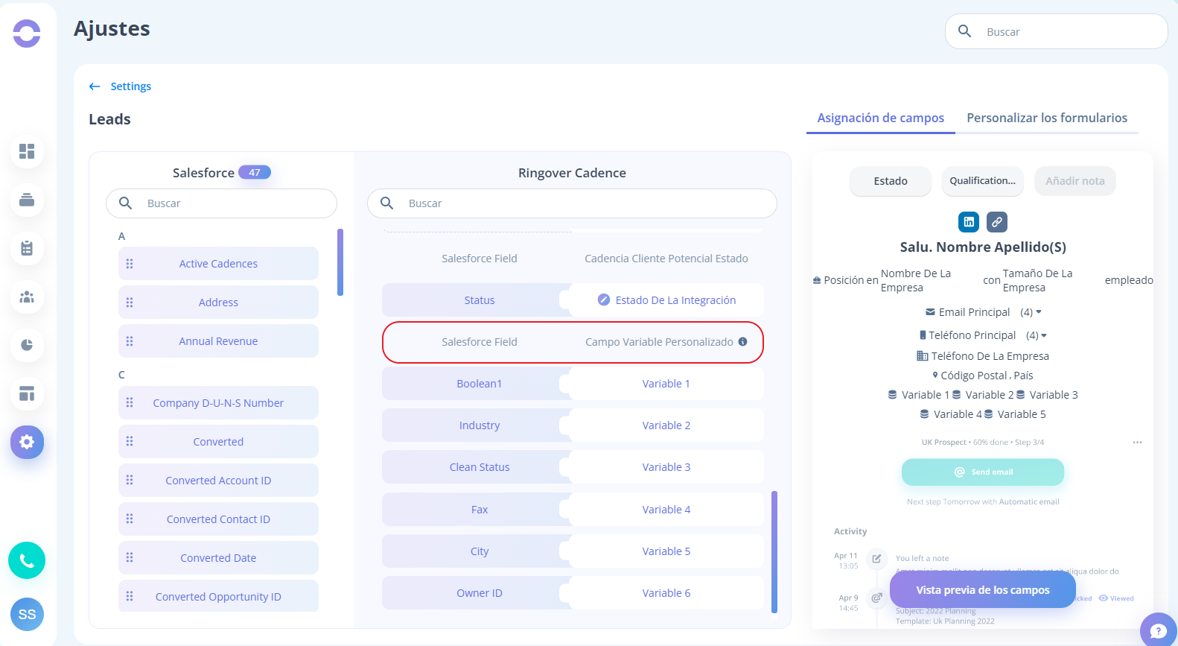The width and height of the screenshot is (1178, 646).
Task: Click the drag handle on Address field
Action: pyautogui.click(x=130, y=303)
